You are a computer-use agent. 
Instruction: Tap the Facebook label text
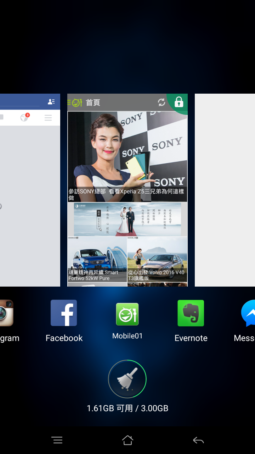click(64, 338)
